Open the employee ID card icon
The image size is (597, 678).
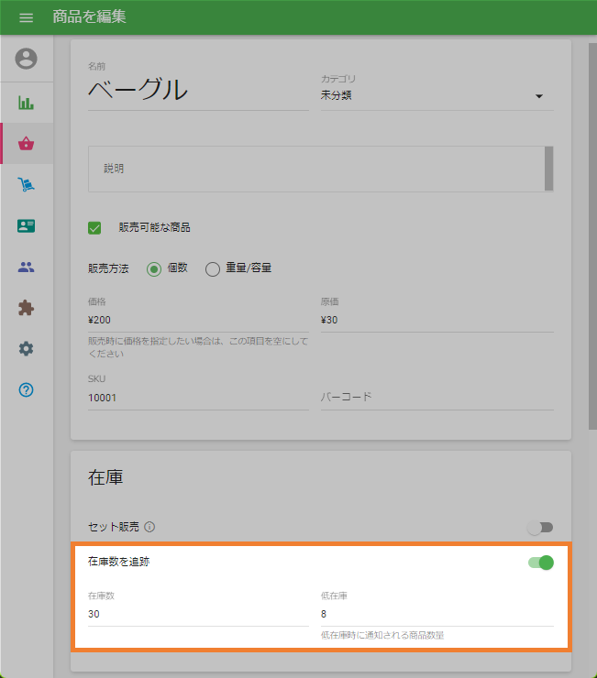[26, 225]
